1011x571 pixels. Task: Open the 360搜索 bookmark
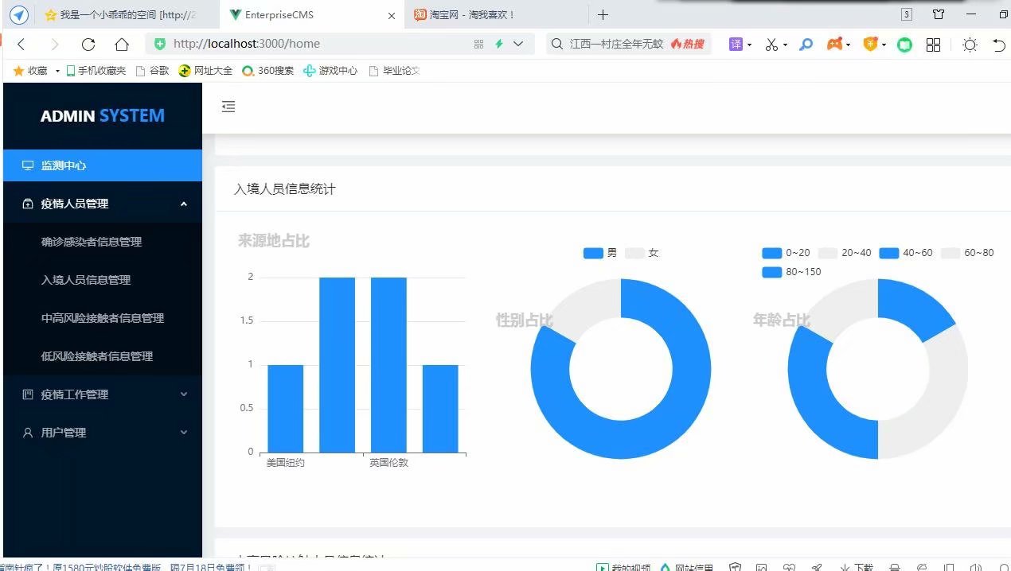pos(267,71)
